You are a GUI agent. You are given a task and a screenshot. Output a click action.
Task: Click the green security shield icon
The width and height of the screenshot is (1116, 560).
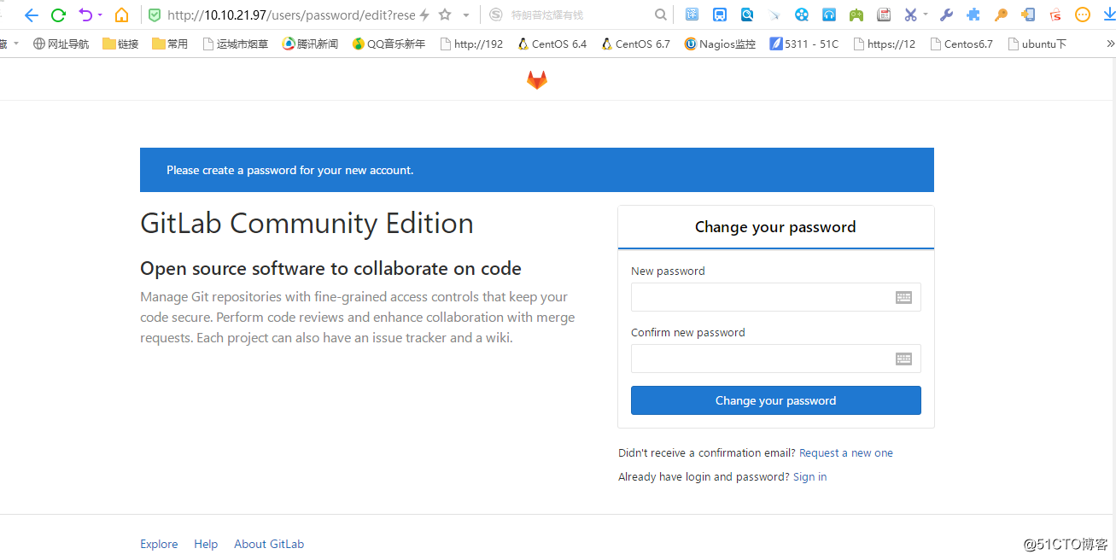pos(155,15)
